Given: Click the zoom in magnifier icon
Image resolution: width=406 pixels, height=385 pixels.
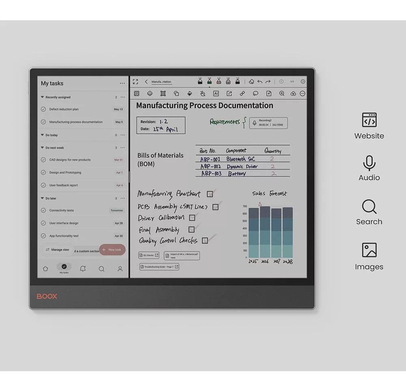Looking at the screenshot, I should tap(282, 93).
